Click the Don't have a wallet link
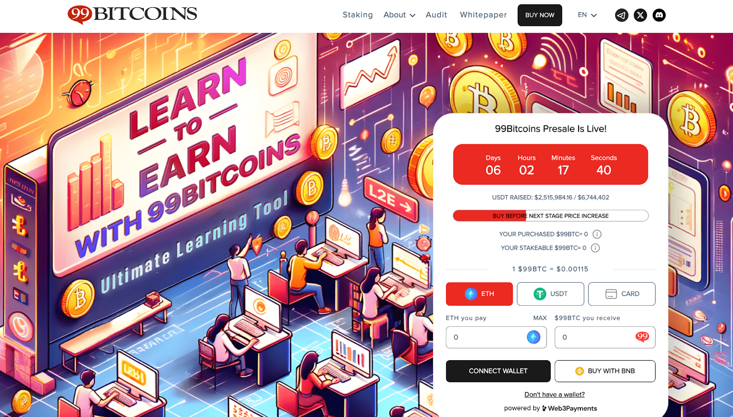 point(554,395)
